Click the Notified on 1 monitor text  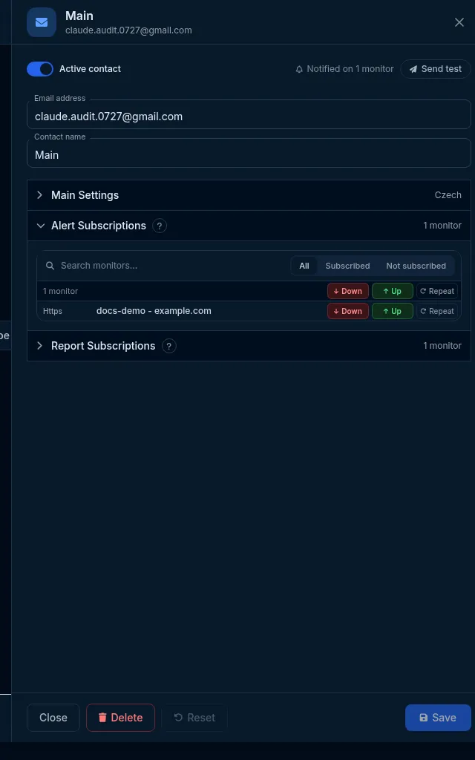pos(350,69)
